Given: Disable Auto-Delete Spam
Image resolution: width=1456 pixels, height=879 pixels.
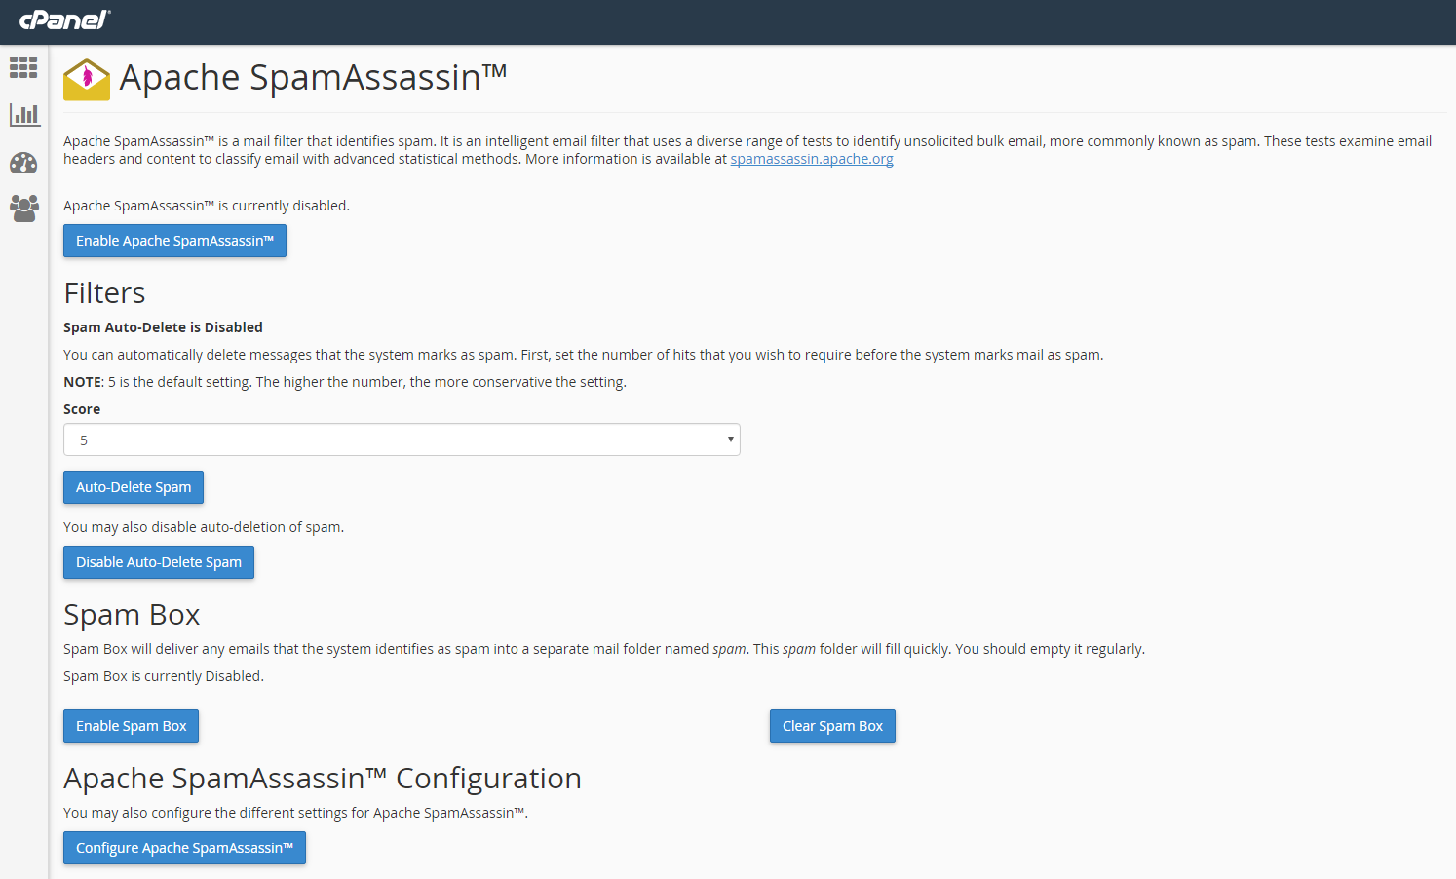Looking at the screenshot, I should click(158, 561).
